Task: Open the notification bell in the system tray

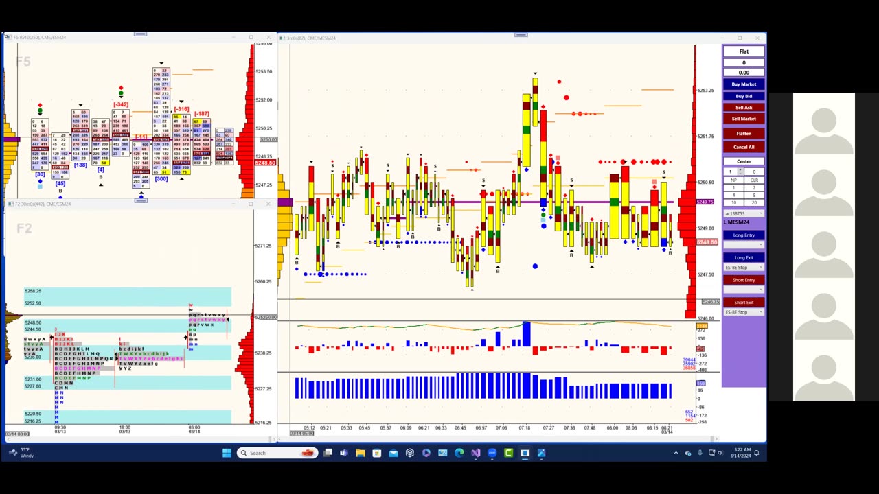Action: (757, 453)
